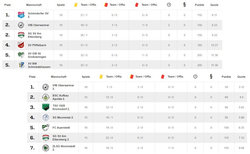Sort upper table by Punkte column
Screen dimensions: 250x154
click(199, 5)
